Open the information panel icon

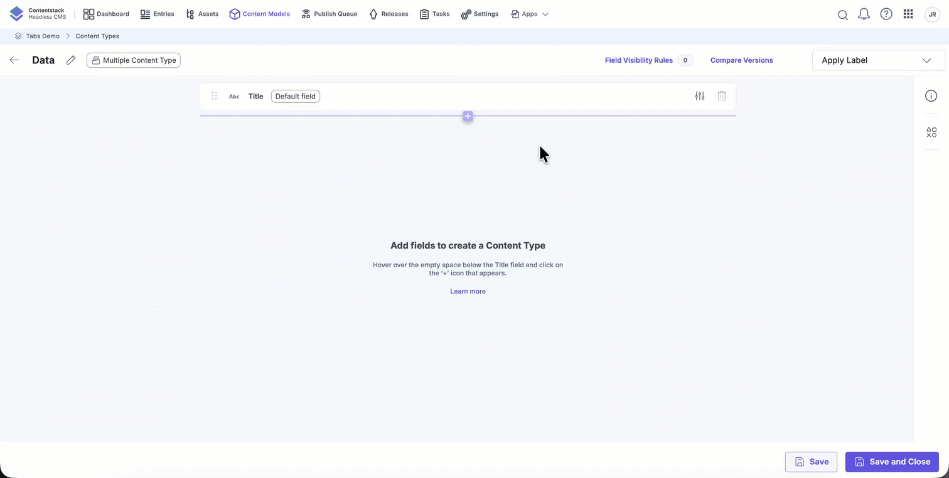pos(931,96)
